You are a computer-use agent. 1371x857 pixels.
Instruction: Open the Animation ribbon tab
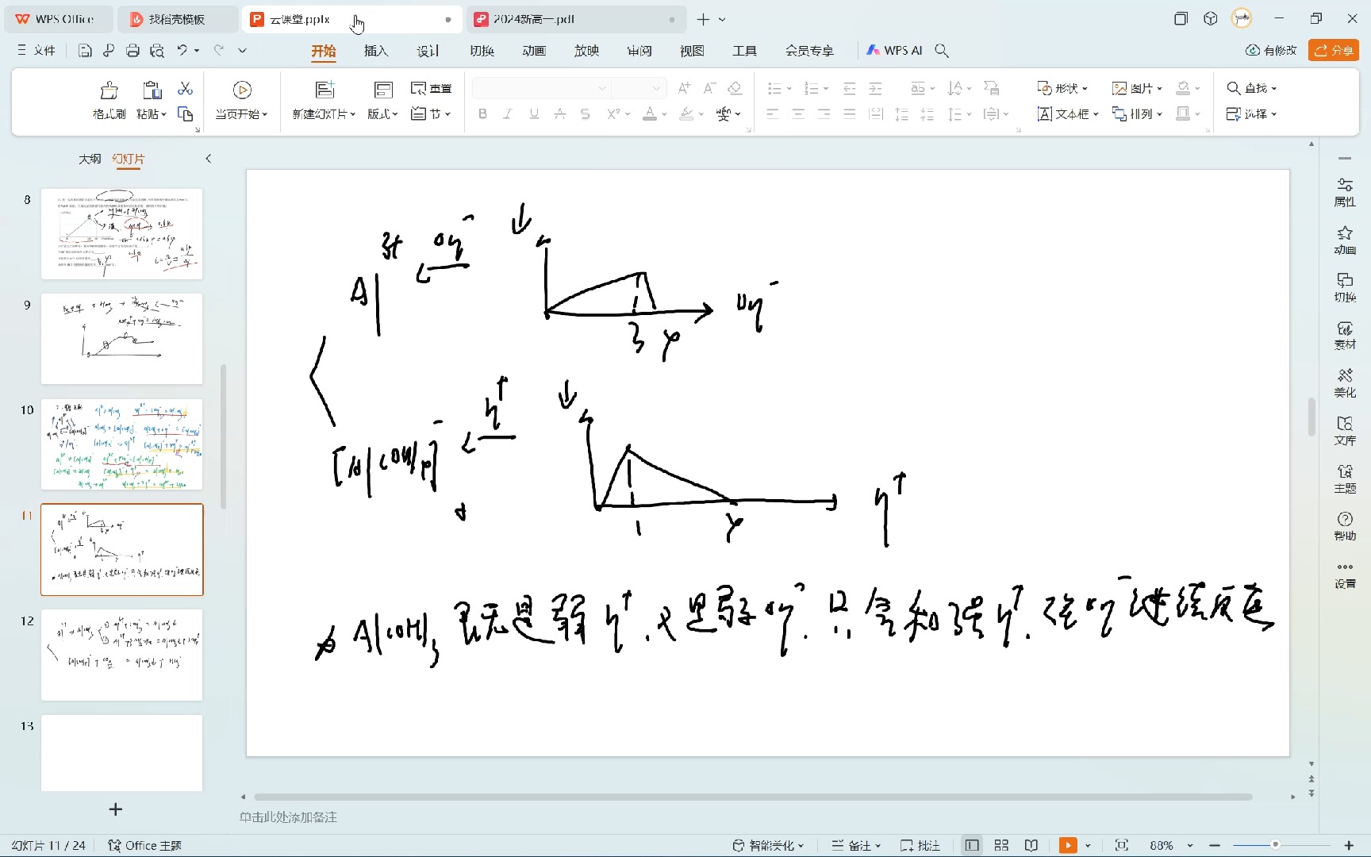[534, 51]
